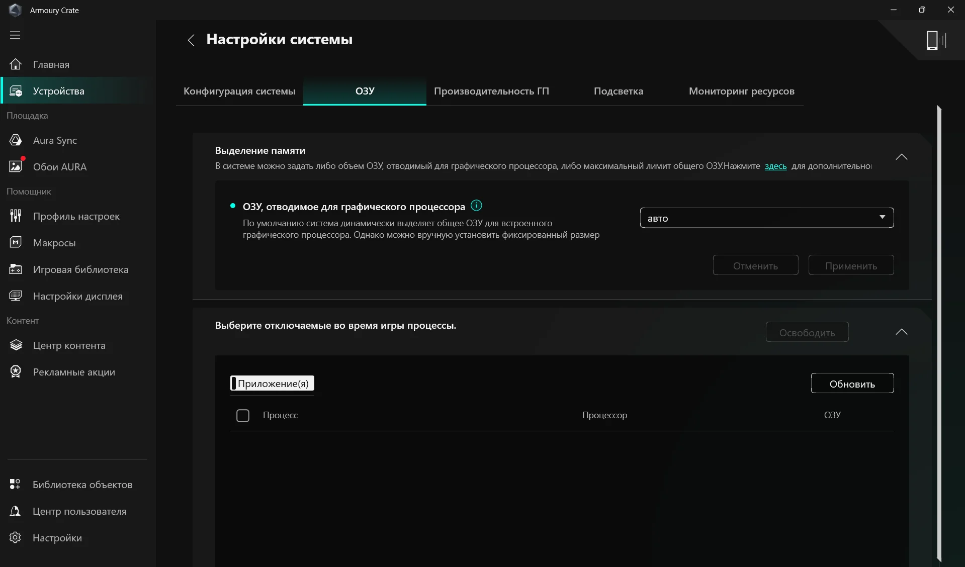Check the Процесс checkbox in the table header
Image resolution: width=965 pixels, height=567 pixels.
(x=243, y=415)
